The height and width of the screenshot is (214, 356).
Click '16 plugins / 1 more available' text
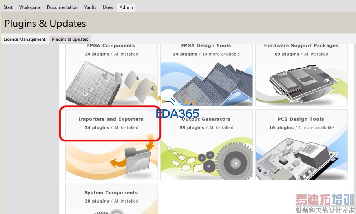click(x=301, y=127)
